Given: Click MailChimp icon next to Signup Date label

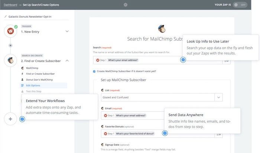Looking at the screenshot, I should coord(102,144).
